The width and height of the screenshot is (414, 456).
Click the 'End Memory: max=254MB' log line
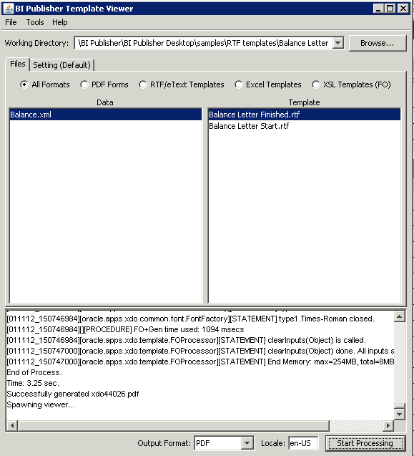pos(200,362)
